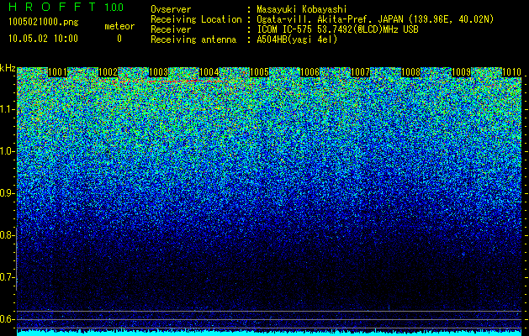
Task: Click the 1.0 frequency axis label
Action: pos(7,151)
